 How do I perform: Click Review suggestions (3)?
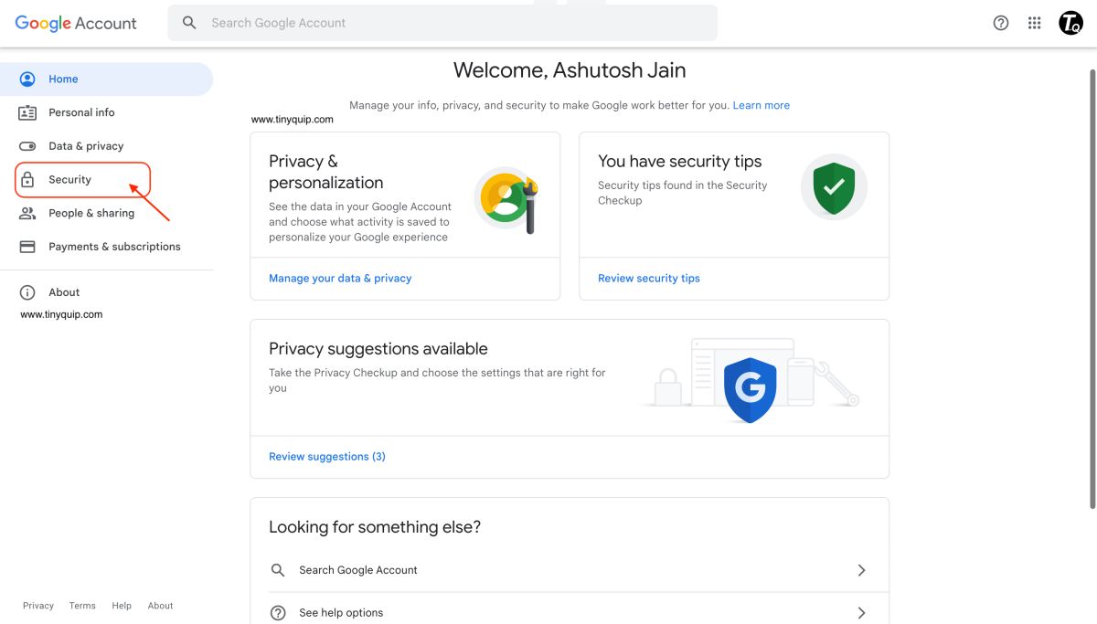point(326,456)
